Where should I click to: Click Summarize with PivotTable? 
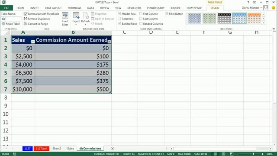(42, 13)
